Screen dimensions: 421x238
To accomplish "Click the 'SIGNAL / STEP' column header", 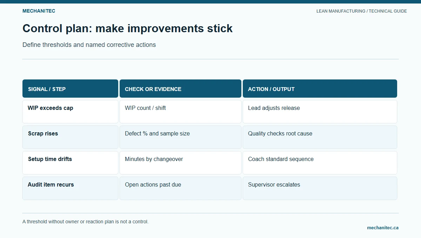I will click(70, 89).
